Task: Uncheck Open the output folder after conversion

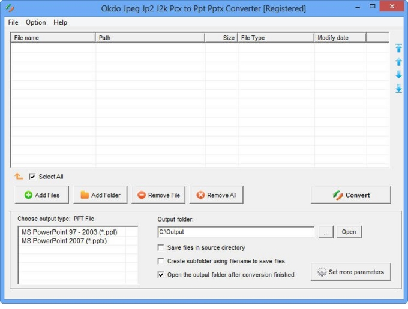Action: 161,275
